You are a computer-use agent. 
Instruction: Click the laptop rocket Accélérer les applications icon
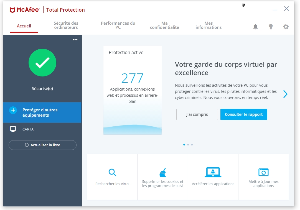pos(213,172)
